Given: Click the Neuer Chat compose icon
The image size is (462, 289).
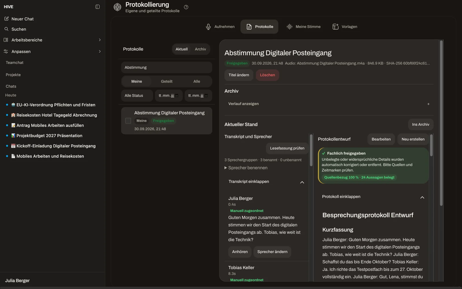Looking at the screenshot, I should pyautogui.click(x=6, y=18).
